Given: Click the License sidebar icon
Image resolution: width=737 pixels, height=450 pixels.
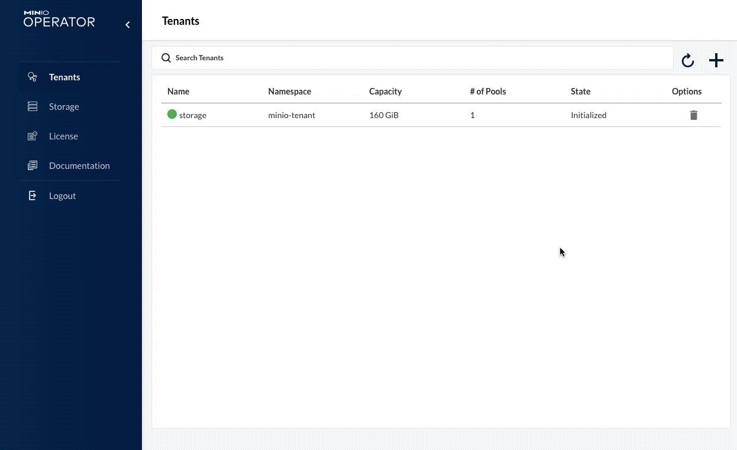Looking at the screenshot, I should tap(32, 136).
